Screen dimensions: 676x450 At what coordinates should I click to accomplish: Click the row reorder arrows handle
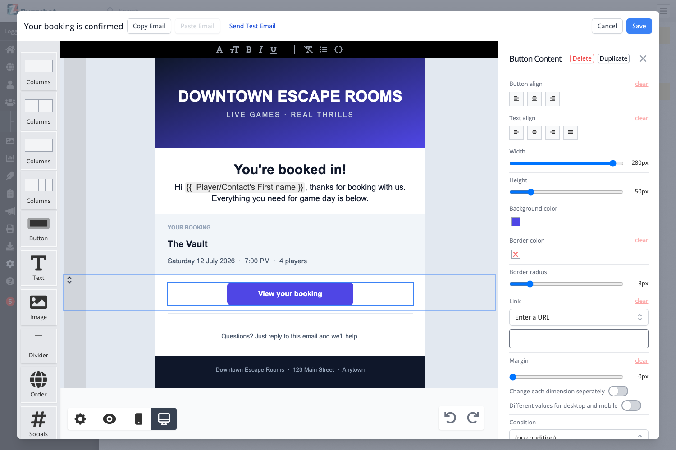point(69,280)
